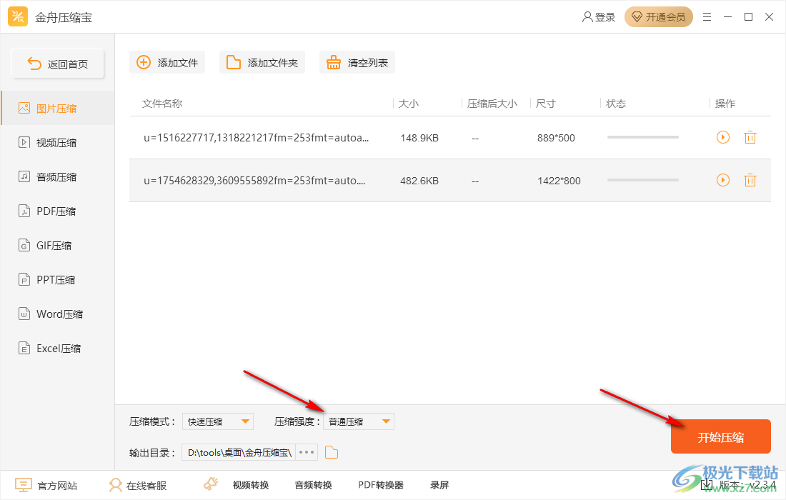Screen dimensions: 786x500
Task: Open the output folder icon
Action: (x=332, y=452)
